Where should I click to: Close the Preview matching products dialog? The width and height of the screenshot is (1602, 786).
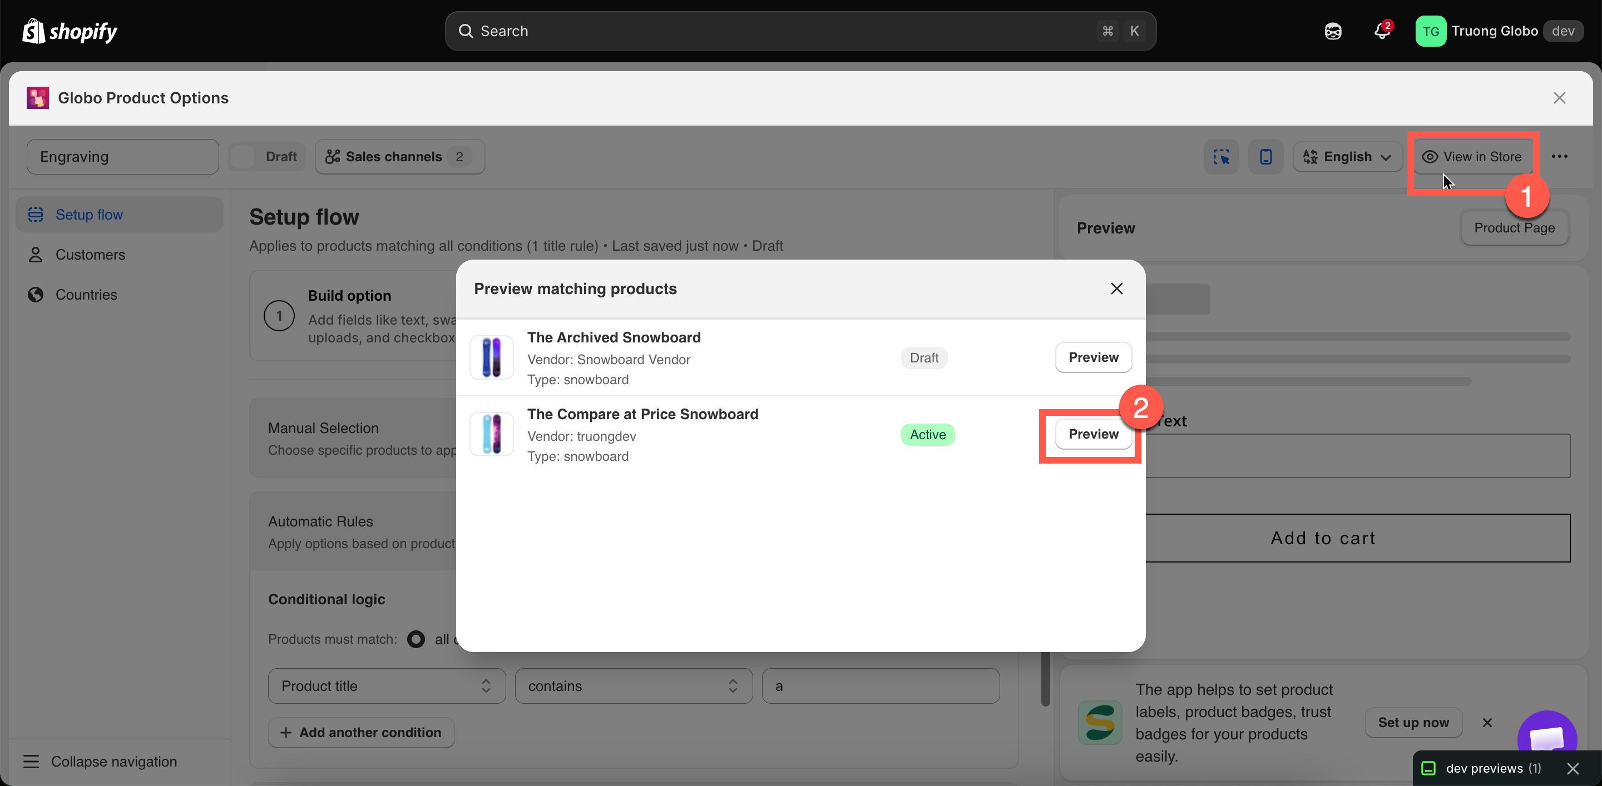click(x=1117, y=288)
